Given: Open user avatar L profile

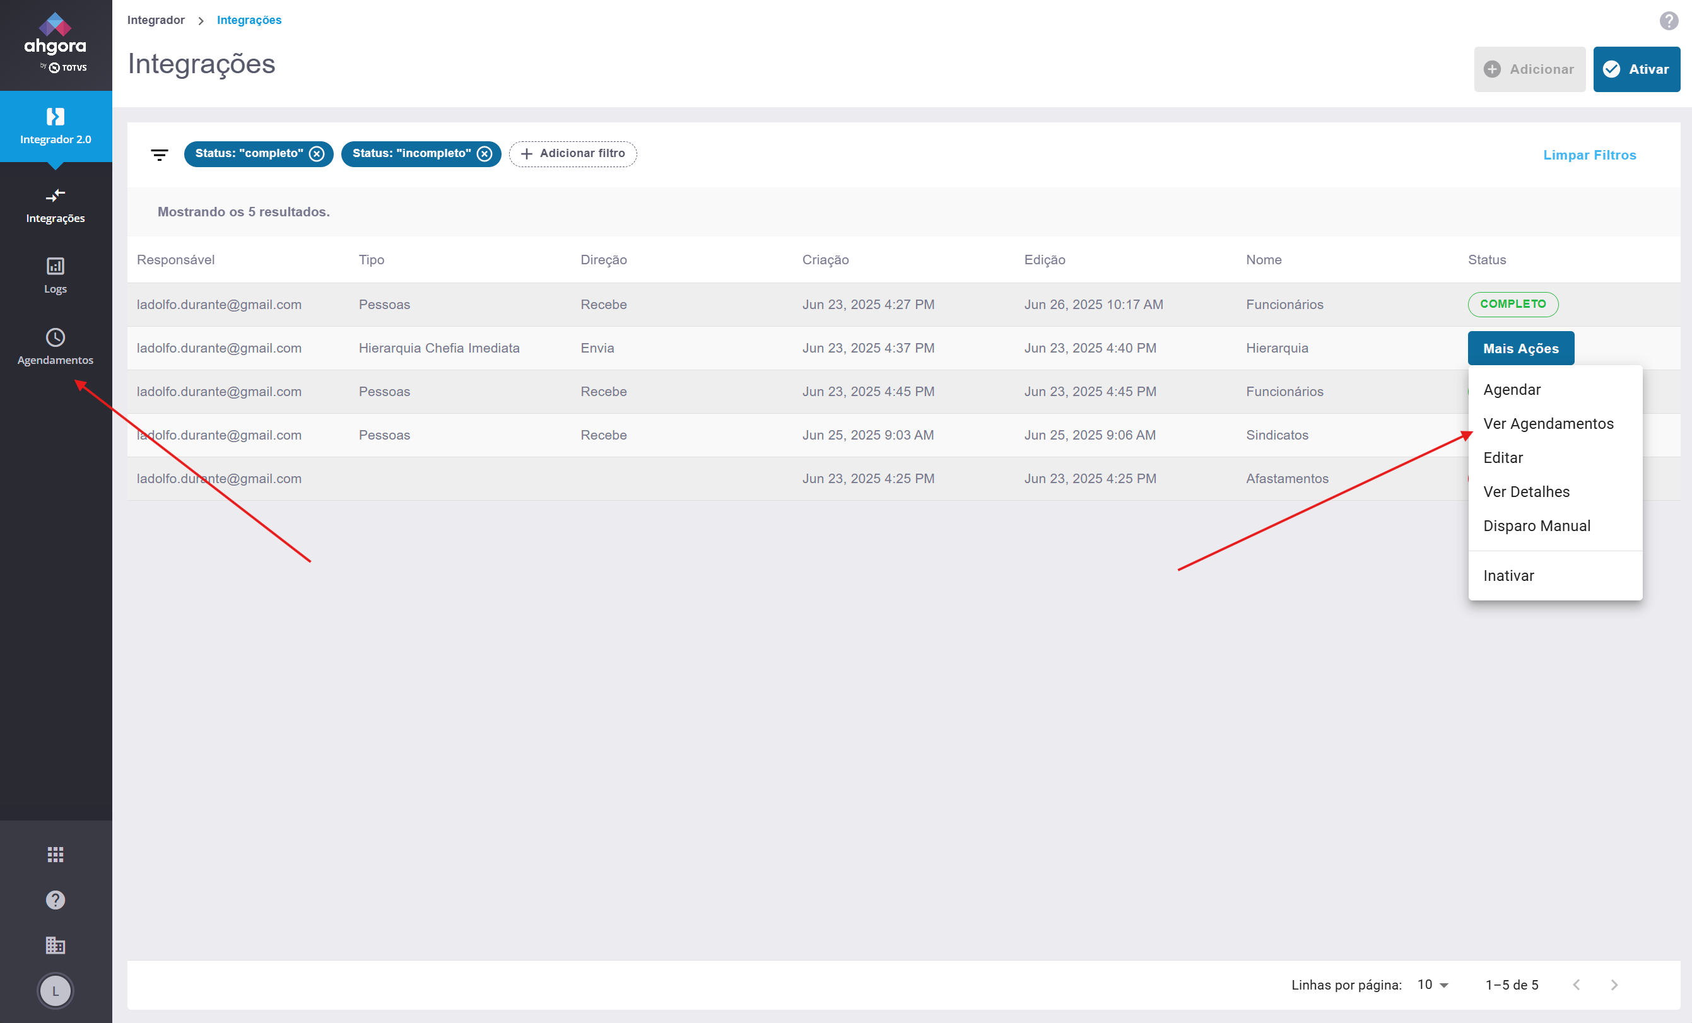Looking at the screenshot, I should [x=56, y=991].
